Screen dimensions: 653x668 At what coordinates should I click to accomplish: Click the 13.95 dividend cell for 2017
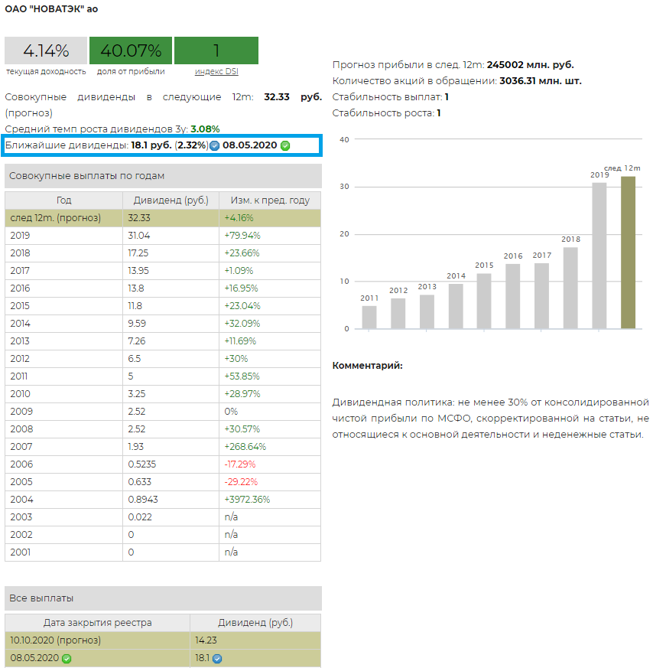(171, 271)
